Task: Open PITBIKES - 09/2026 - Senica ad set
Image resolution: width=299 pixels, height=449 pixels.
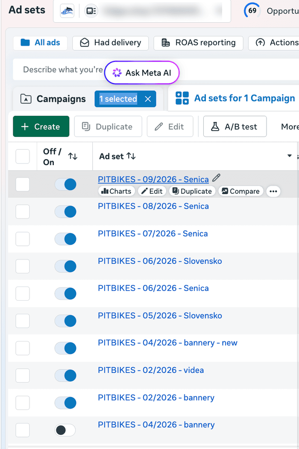Action: [x=153, y=179]
